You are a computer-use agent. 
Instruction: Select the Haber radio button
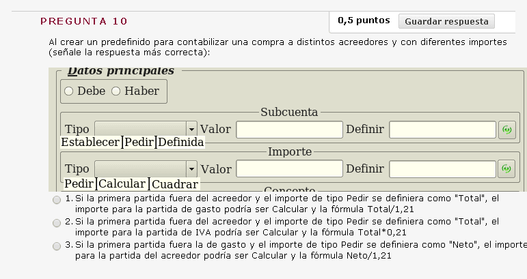116,91
